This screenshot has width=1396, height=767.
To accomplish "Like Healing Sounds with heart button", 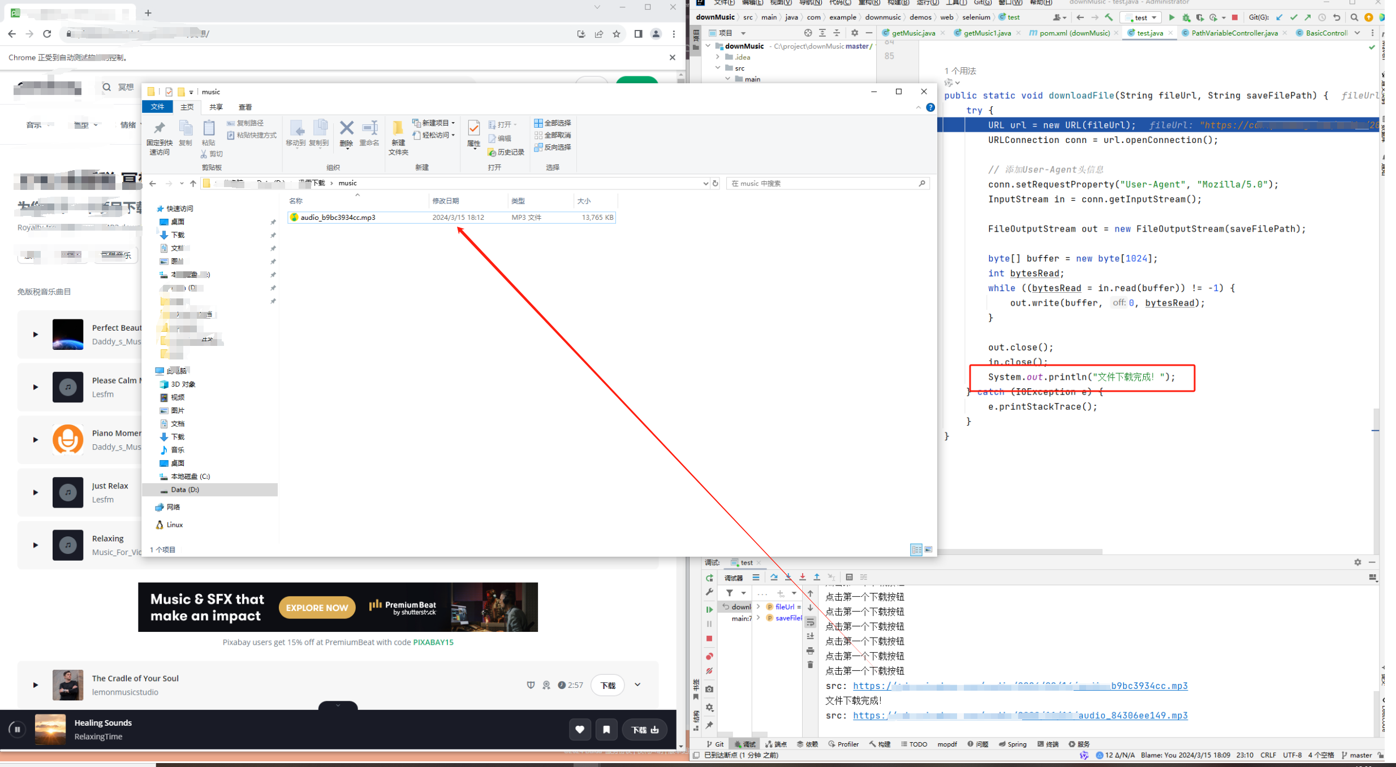I will pos(580,729).
